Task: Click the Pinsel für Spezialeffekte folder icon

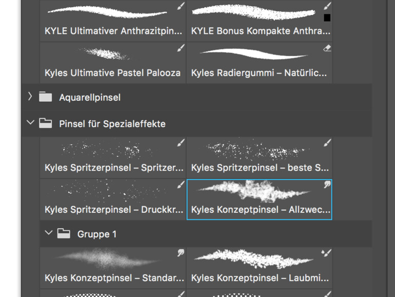Action: click(45, 123)
